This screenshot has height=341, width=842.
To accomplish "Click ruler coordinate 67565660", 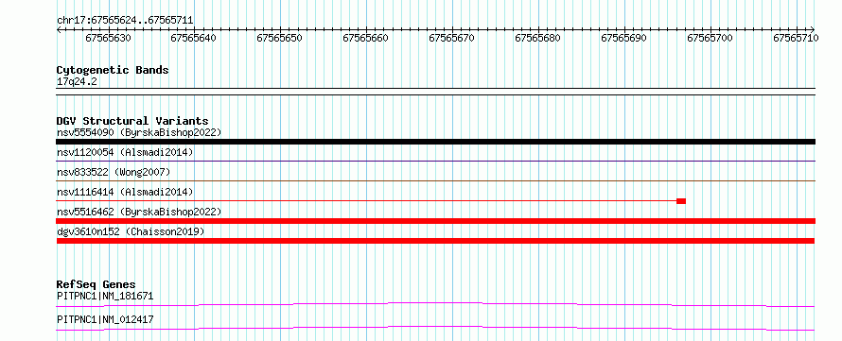I will pyautogui.click(x=366, y=38).
